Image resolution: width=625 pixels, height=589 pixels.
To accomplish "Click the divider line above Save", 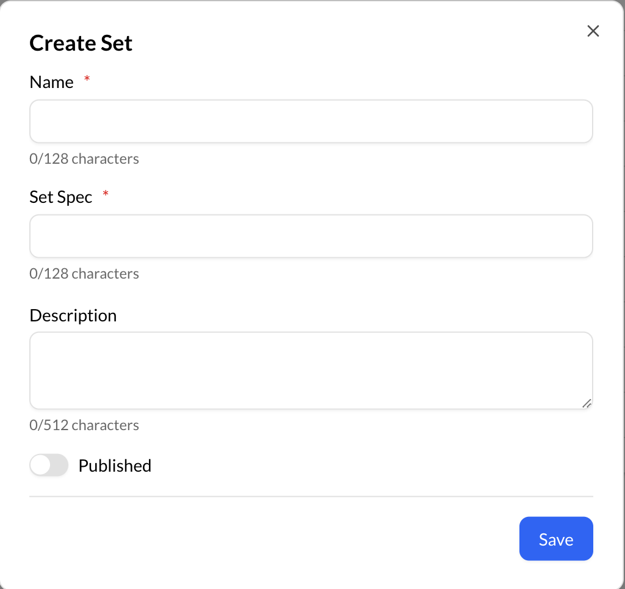I will 311,497.
